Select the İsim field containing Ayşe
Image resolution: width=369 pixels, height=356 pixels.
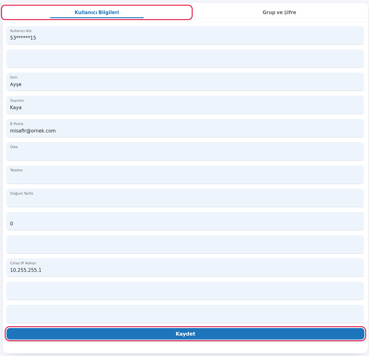click(x=185, y=82)
